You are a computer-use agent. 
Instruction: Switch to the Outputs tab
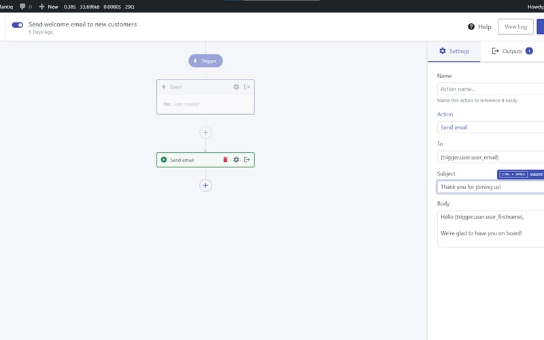(x=513, y=52)
